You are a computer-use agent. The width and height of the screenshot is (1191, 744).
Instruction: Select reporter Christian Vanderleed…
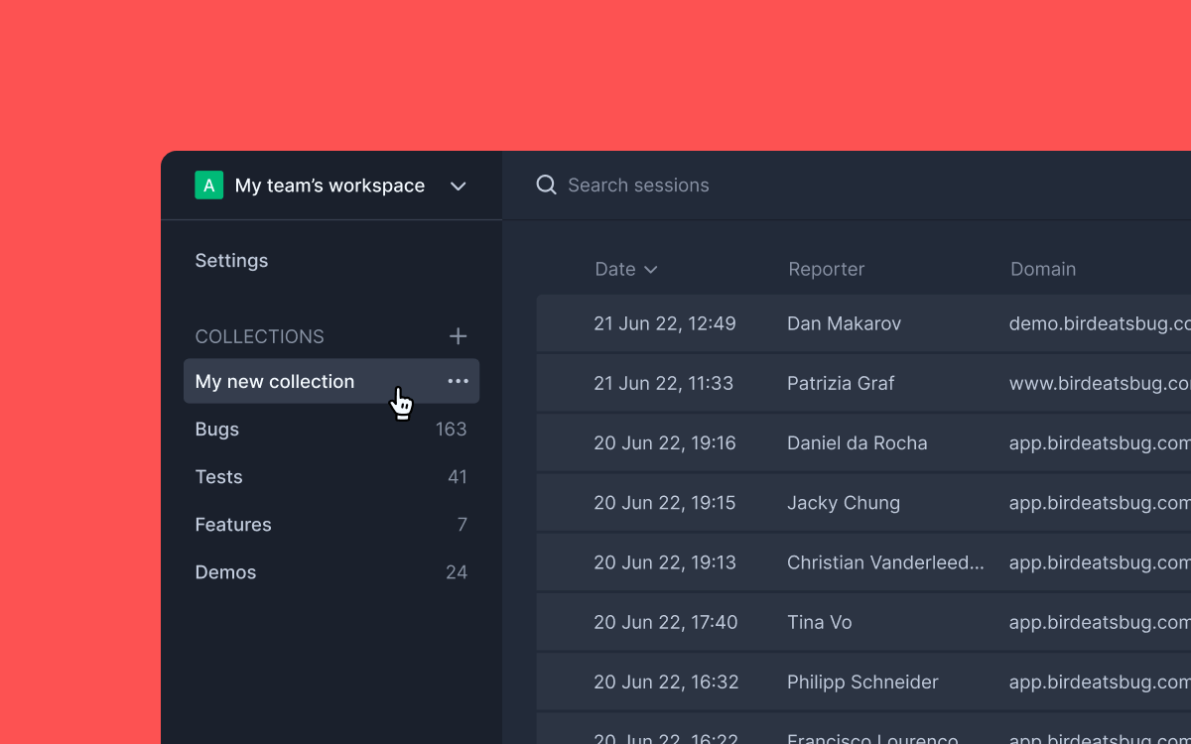pos(885,562)
